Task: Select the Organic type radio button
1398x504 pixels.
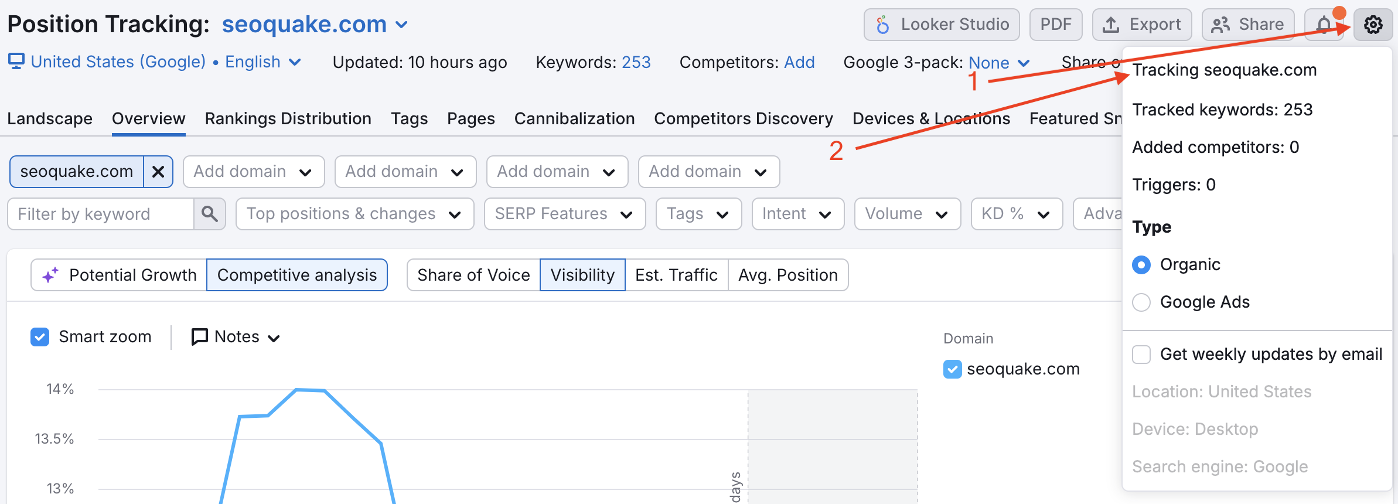Action: pos(1141,265)
